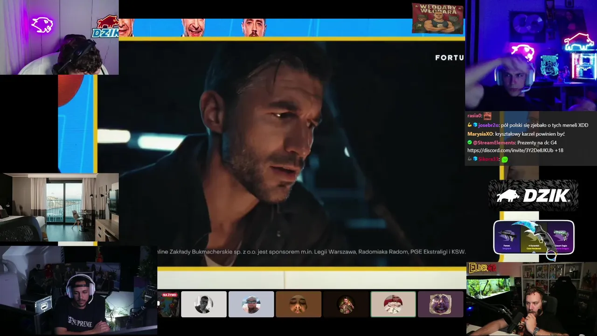The width and height of the screenshot is (597, 336).
Task: Select the brown close-up face avatar thumbnail
Action: 298,304
